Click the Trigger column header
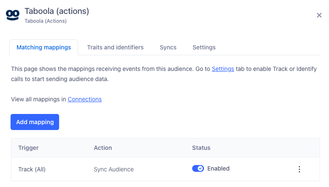This screenshot has width=329, height=187. click(28, 148)
